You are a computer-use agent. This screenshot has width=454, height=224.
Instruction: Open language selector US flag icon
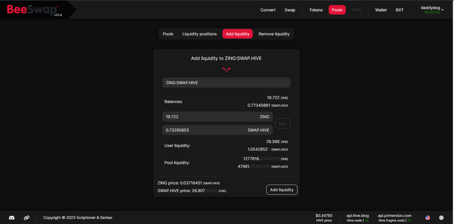click(427, 218)
